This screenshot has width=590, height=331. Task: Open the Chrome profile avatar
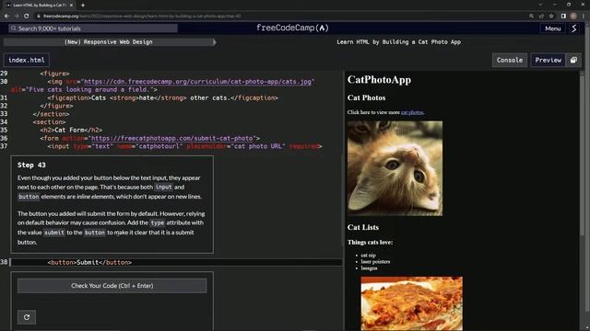click(573, 17)
